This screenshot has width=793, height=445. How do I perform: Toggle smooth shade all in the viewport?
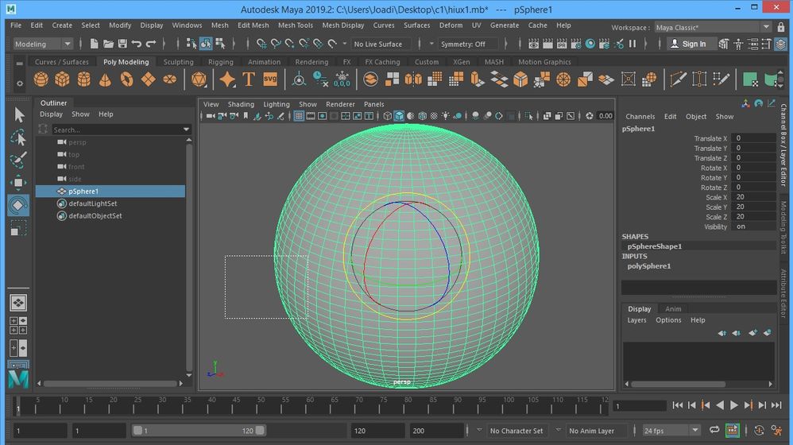(x=399, y=116)
